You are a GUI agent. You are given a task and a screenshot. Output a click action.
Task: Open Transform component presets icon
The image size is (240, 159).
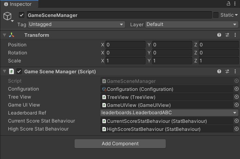[228, 35]
